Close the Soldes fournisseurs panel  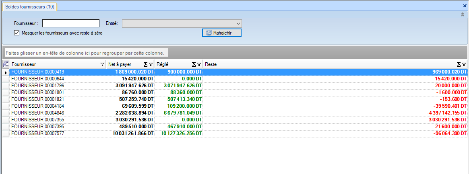coord(465,6)
